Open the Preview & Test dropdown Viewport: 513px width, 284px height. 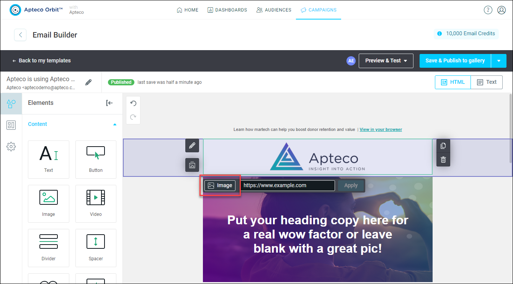[386, 60]
